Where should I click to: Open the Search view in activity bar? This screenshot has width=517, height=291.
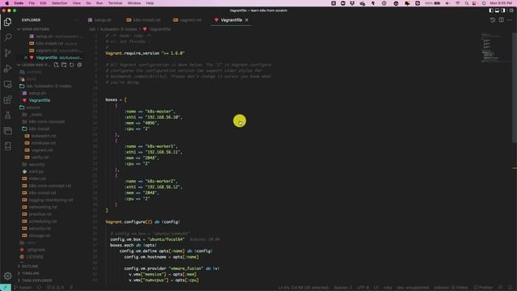click(x=7, y=37)
